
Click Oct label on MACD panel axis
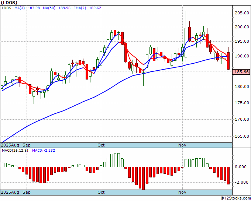(101, 192)
